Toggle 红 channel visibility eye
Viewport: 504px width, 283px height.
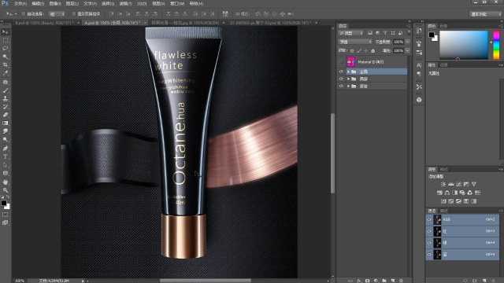(429, 231)
